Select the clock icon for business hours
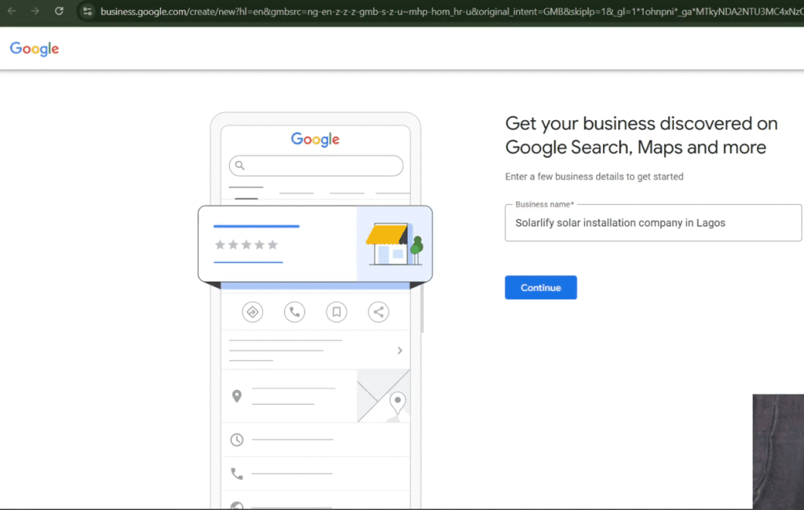 pos(237,440)
